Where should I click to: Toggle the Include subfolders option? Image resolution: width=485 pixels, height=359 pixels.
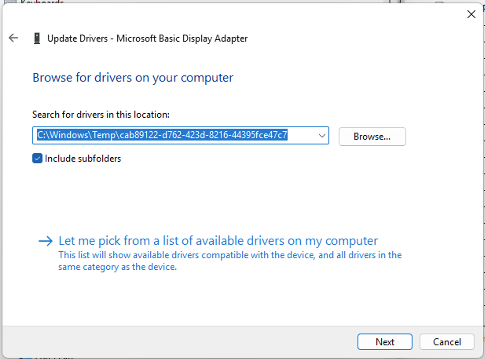pyautogui.click(x=37, y=158)
